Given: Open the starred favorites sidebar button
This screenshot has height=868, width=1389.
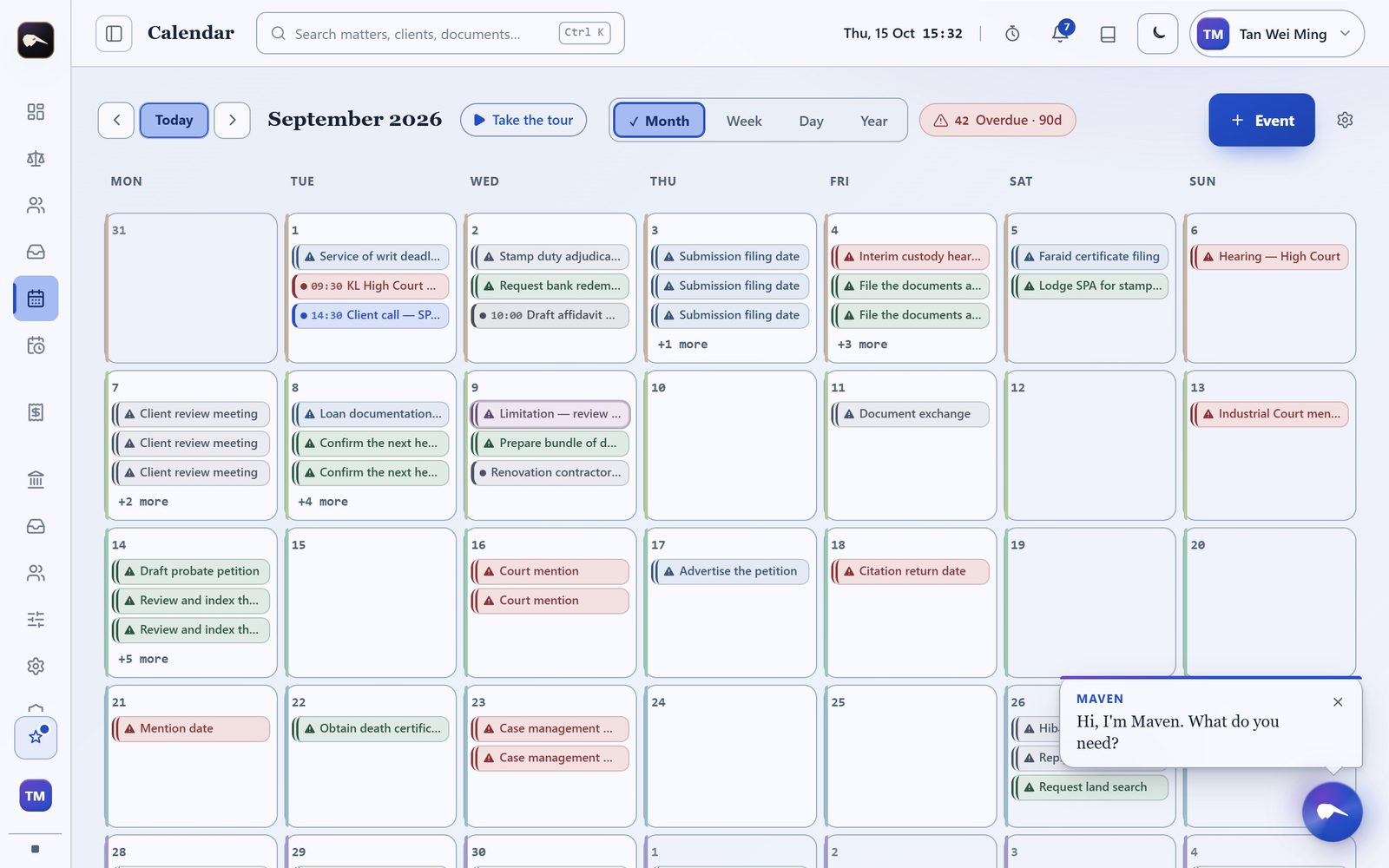Looking at the screenshot, I should point(36,737).
